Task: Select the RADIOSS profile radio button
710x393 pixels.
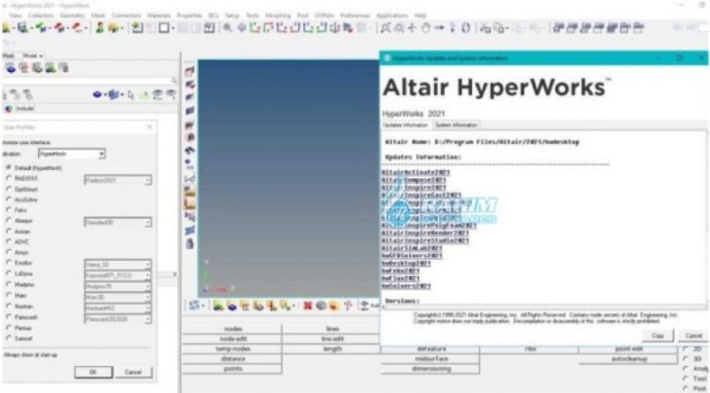Action: click(x=8, y=178)
